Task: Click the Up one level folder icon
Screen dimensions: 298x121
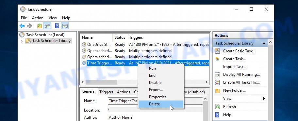Action: coord(39,26)
